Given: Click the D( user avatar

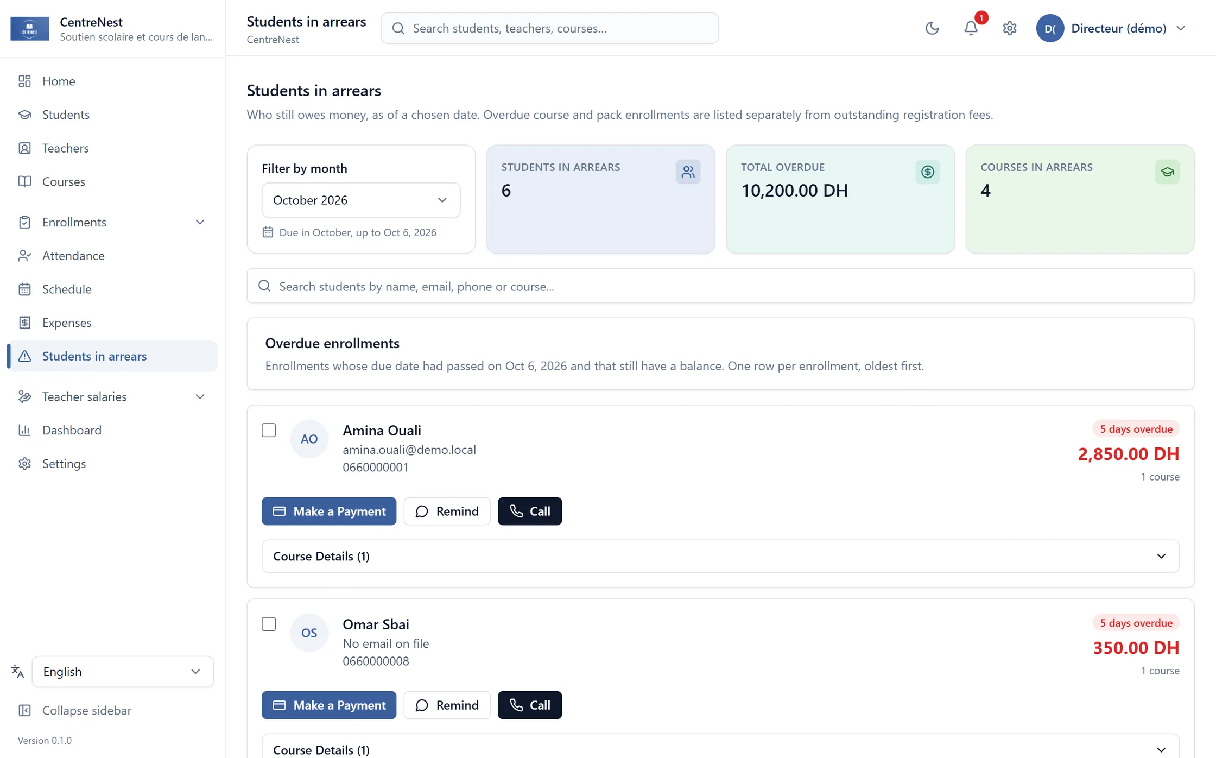Looking at the screenshot, I should click(x=1050, y=28).
